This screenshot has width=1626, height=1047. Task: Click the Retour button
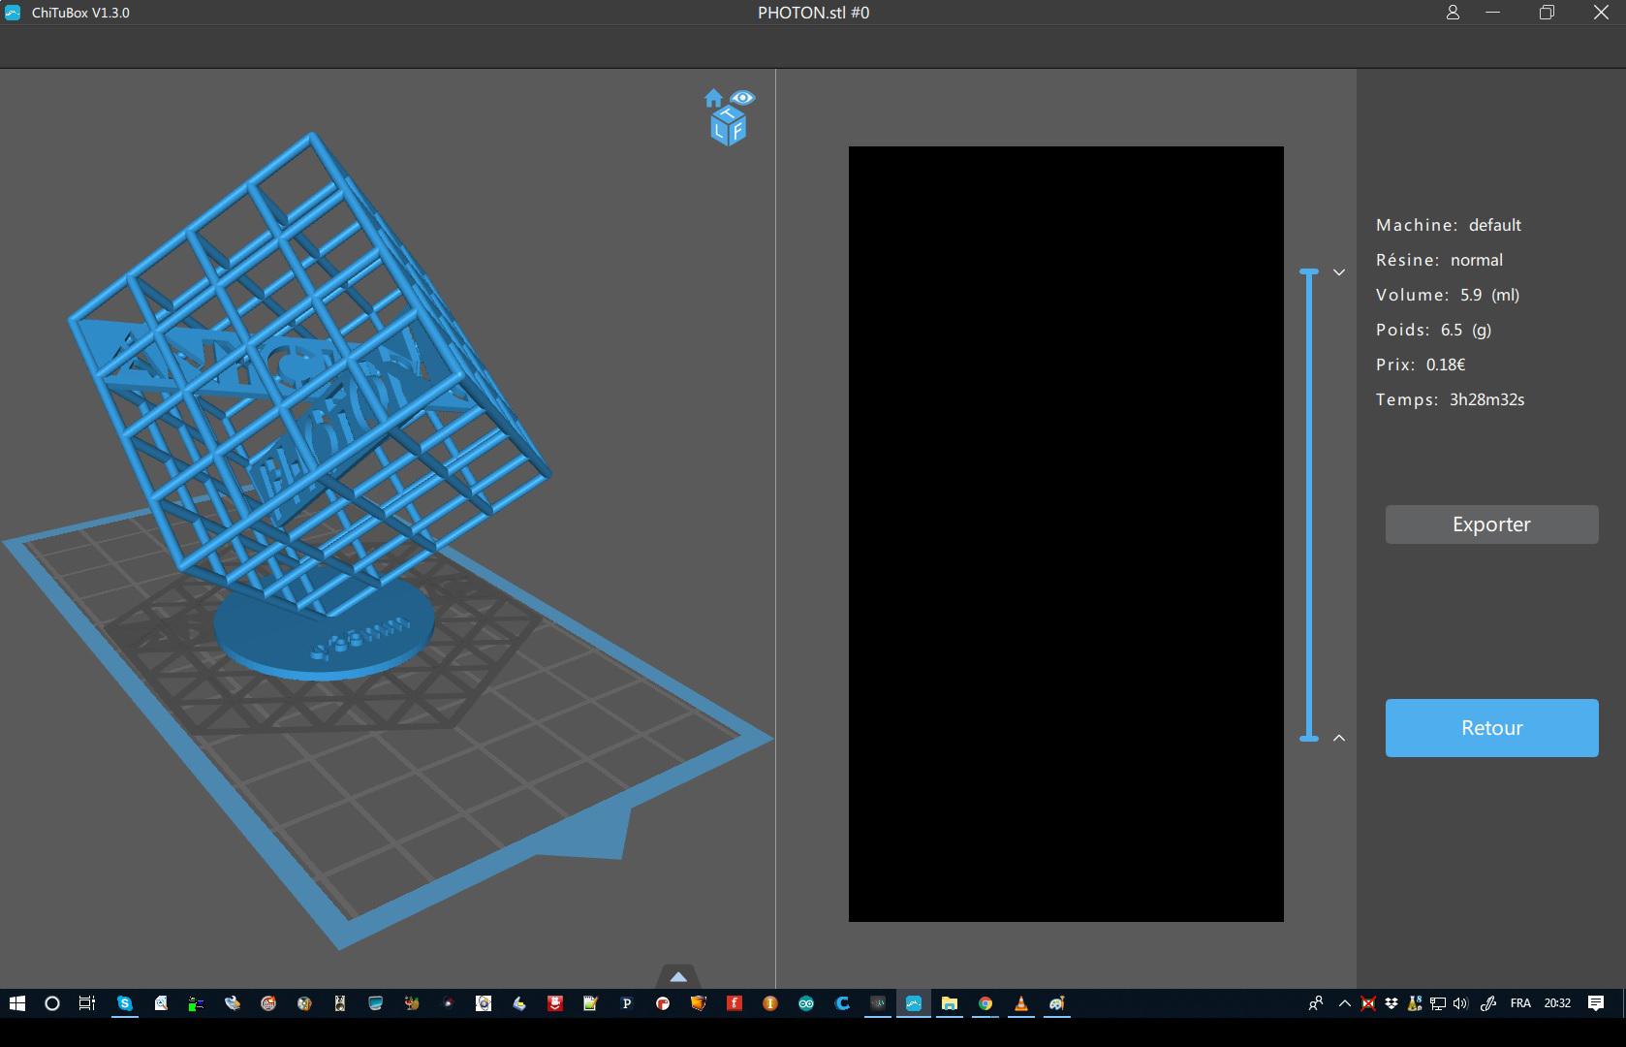point(1491,728)
